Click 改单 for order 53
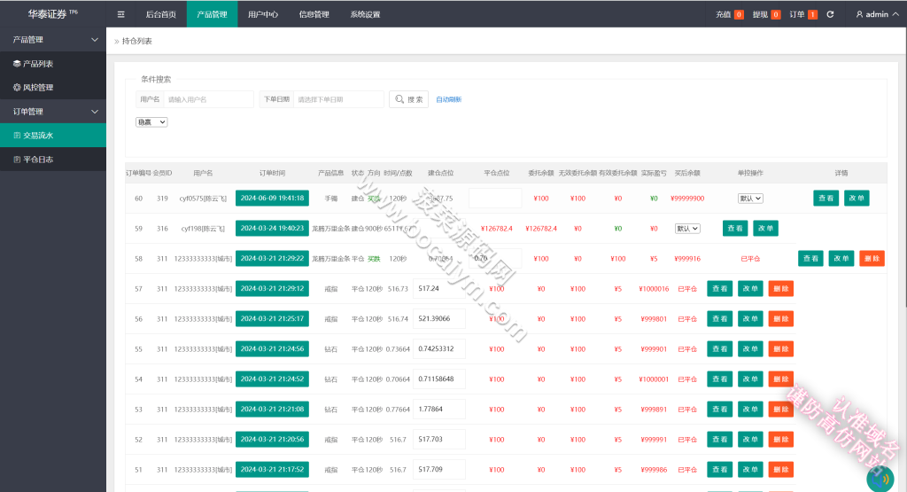 750,410
